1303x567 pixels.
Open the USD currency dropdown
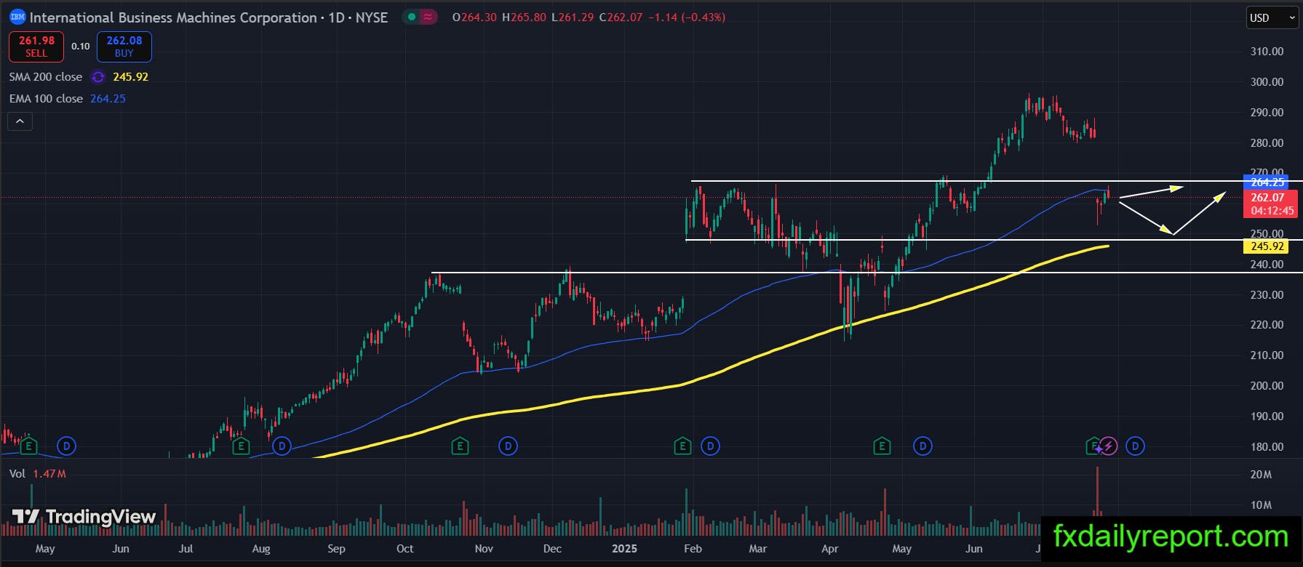tap(1272, 18)
